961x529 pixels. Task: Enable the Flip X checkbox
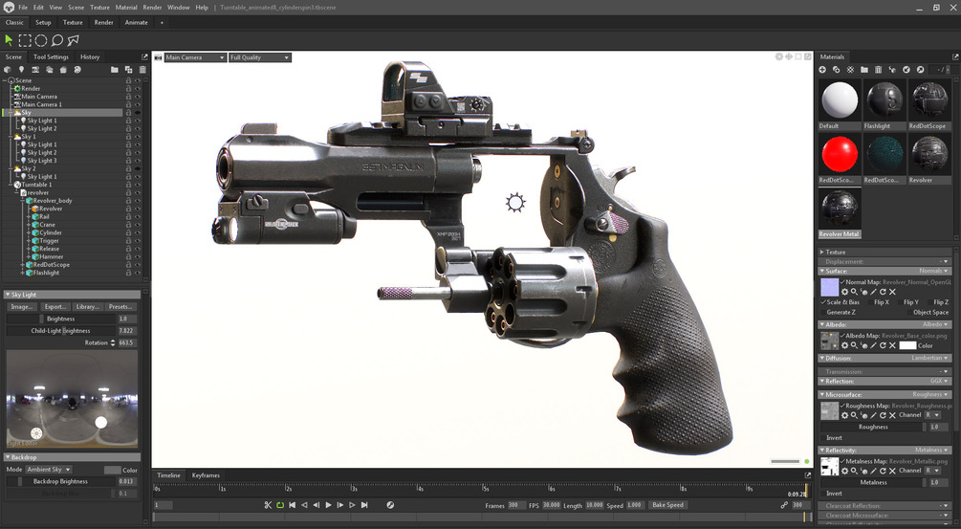click(871, 302)
